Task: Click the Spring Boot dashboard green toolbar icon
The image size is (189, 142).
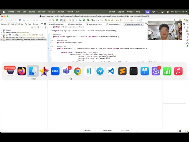Action: pos(57,20)
